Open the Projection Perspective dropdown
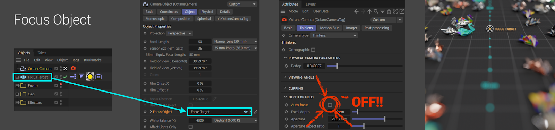 179,33
